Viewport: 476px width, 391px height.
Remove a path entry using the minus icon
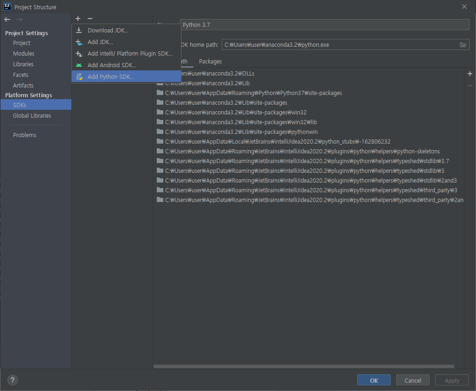(470, 86)
